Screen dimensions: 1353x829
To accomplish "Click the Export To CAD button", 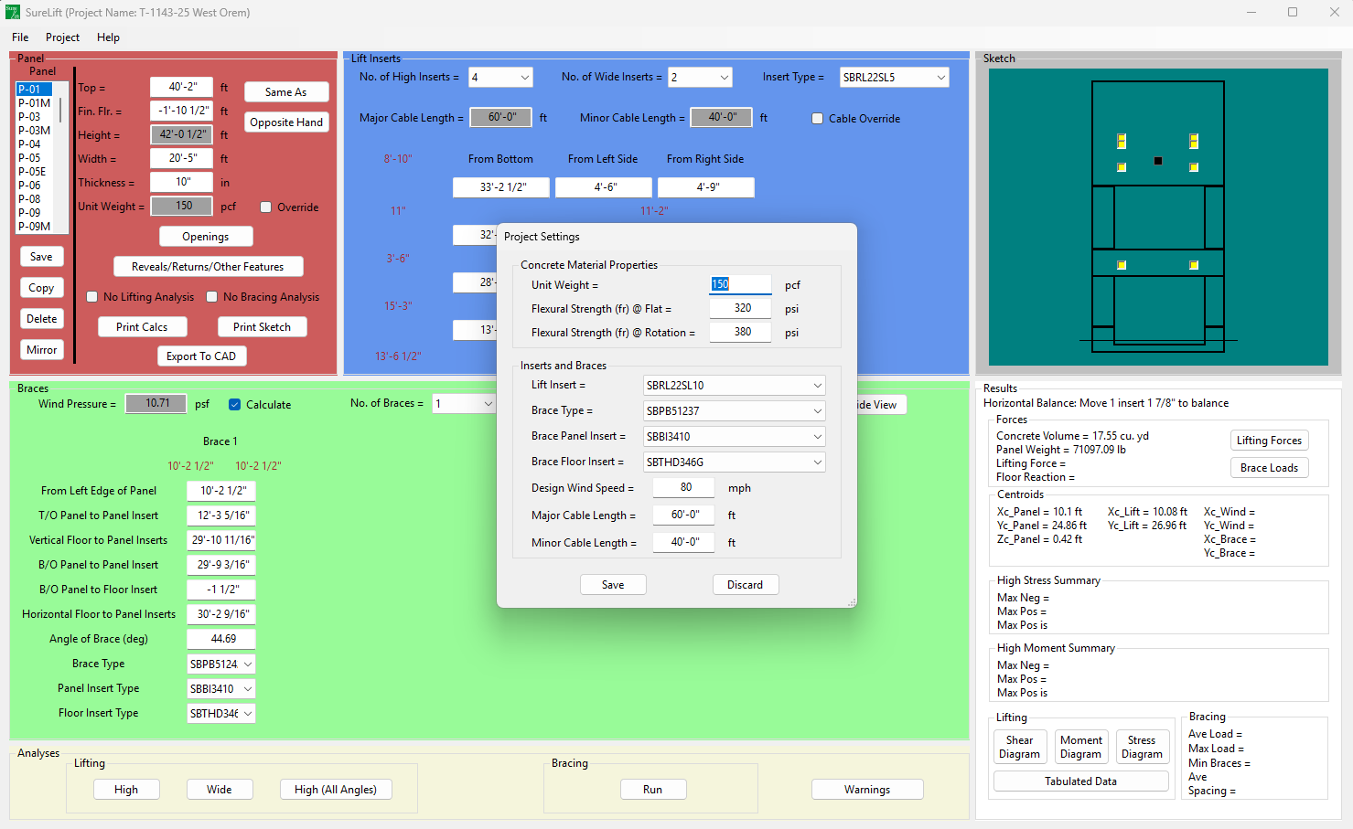I will tap(201, 356).
